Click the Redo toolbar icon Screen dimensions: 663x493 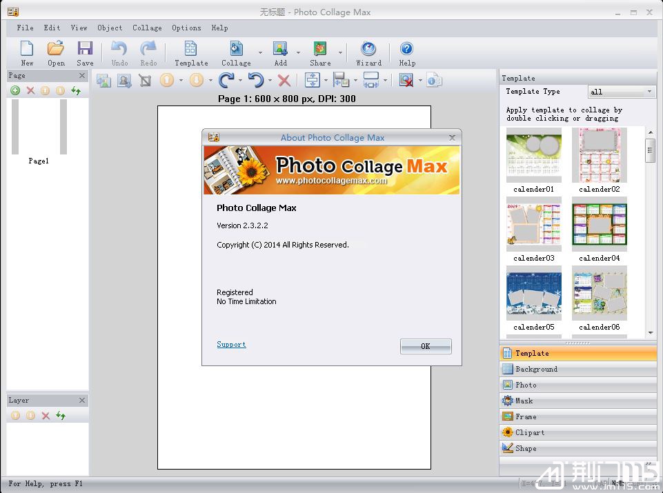pos(148,48)
